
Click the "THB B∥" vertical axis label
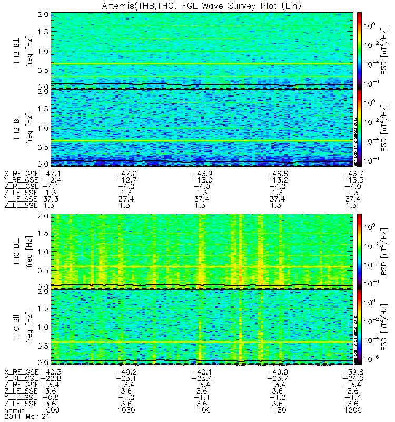pos(17,129)
